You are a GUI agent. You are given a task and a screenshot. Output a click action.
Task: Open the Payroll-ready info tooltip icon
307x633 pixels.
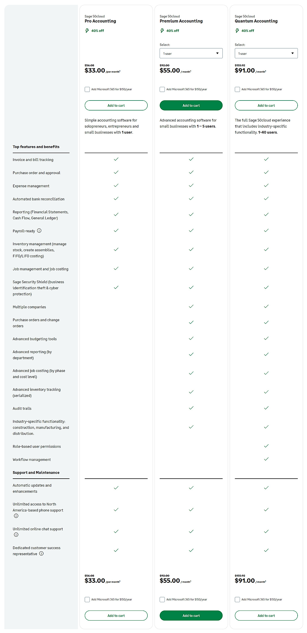click(x=39, y=231)
